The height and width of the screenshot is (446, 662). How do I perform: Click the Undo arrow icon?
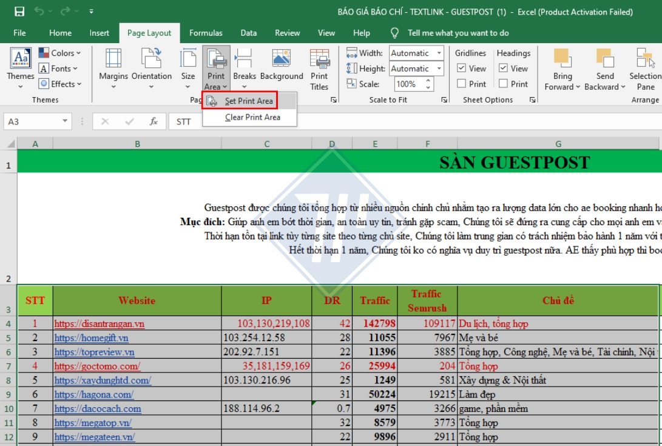pyautogui.click(x=39, y=12)
